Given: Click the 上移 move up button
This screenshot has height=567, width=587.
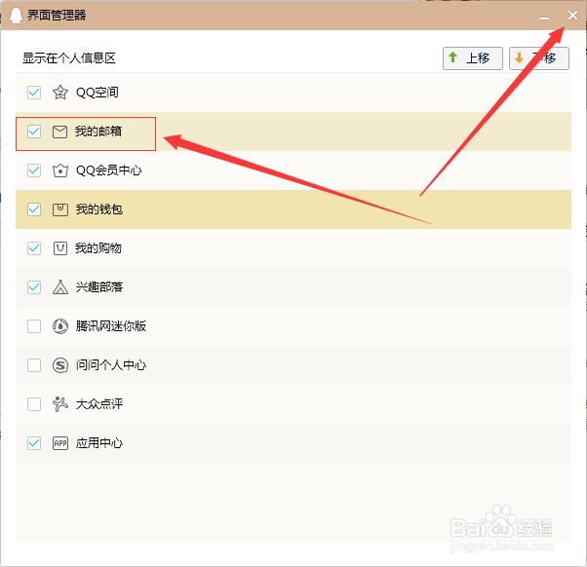Looking at the screenshot, I should pyautogui.click(x=473, y=58).
